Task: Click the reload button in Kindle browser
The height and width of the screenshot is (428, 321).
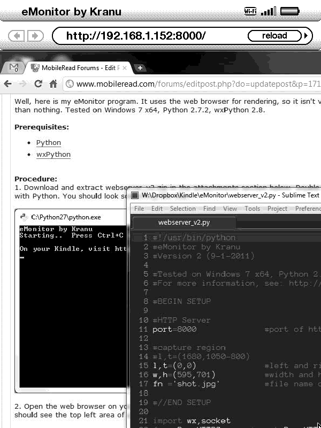Action: coord(274,36)
